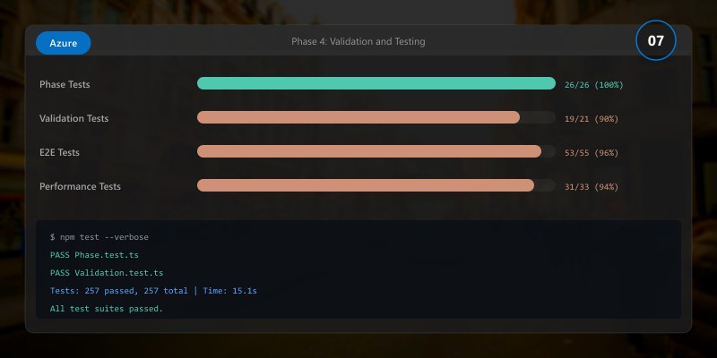Click the 53/55 (96%) value

pyautogui.click(x=592, y=152)
